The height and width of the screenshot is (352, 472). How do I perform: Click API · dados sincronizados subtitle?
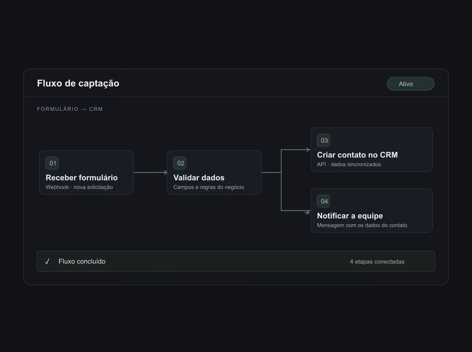pyautogui.click(x=349, y=164)
